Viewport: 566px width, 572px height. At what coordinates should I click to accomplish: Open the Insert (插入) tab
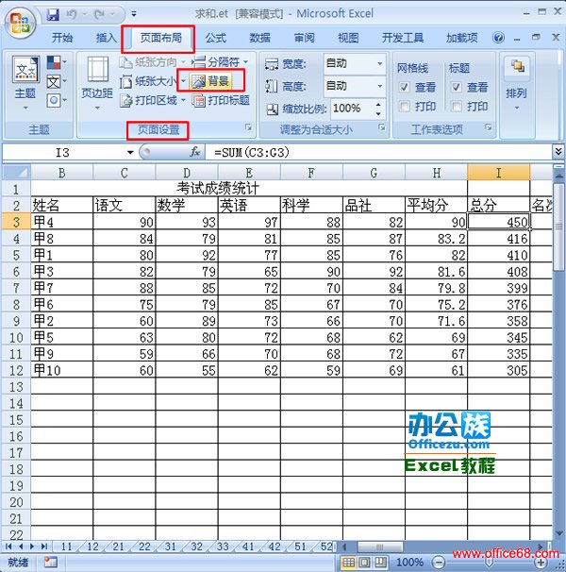tap(106, 38)
